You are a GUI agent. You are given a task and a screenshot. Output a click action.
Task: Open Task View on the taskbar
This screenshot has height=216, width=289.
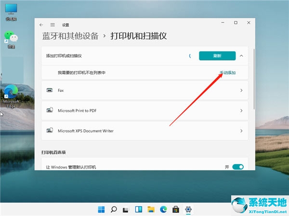coord(126,210)
